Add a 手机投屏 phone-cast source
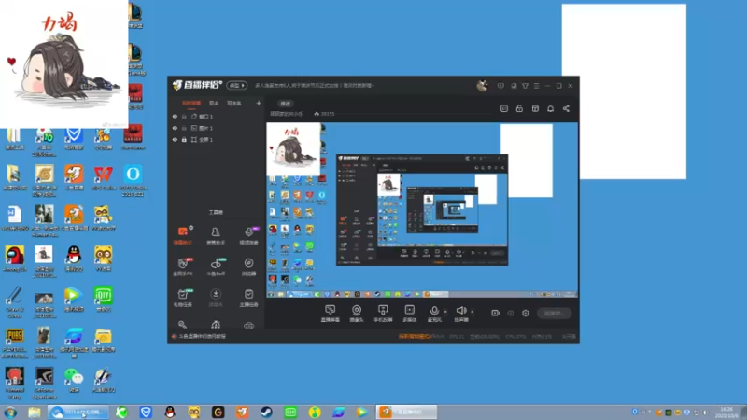The height and width of the screenshot is (420, 747). 383,314
